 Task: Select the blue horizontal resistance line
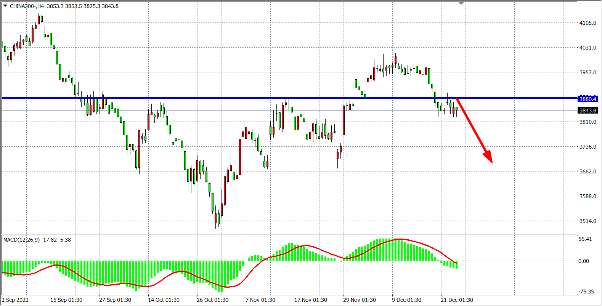229,98
